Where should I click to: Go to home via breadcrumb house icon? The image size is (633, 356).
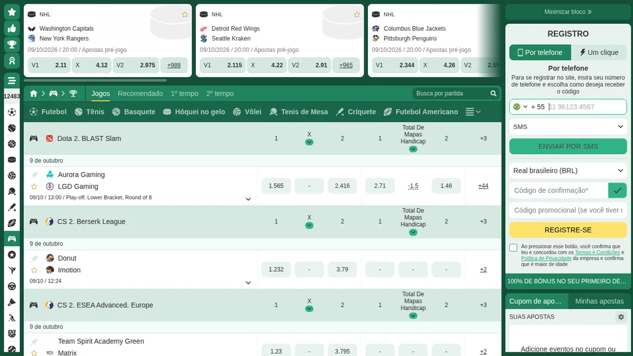(33, 94)
